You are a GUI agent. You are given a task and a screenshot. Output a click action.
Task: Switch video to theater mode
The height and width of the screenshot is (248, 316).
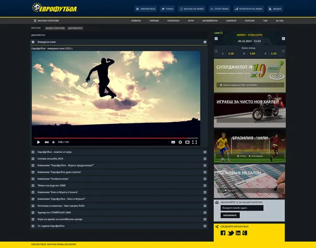pos(187,142)
